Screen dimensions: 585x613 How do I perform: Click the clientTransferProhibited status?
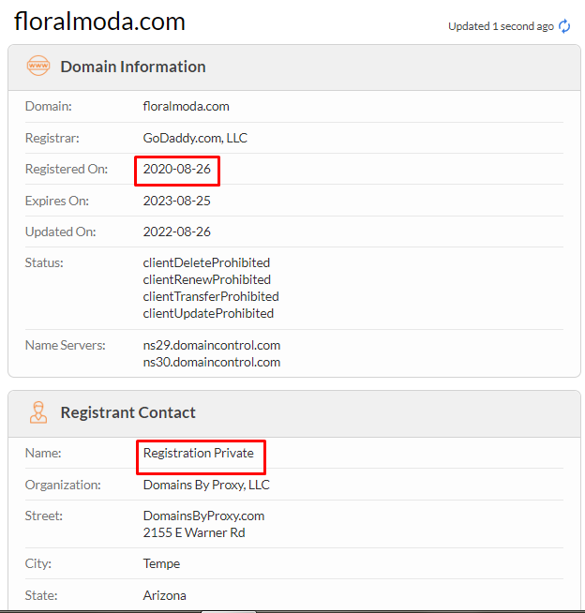tap(211, 297)
